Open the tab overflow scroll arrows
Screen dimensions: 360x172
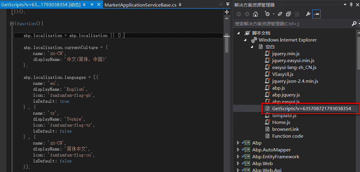221,4
